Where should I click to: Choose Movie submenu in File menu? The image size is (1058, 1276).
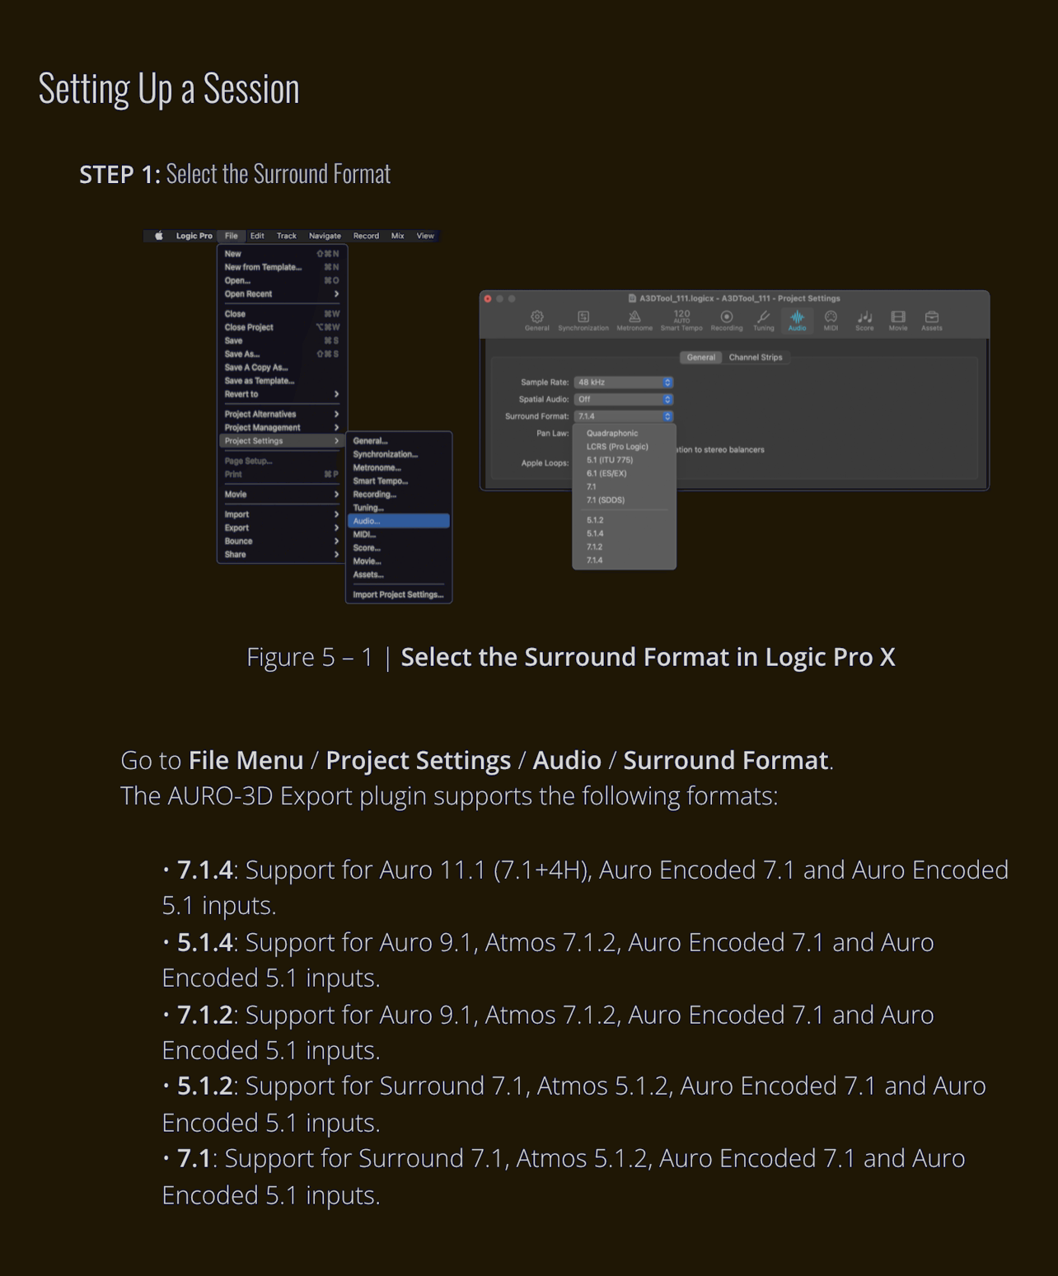[x=281, y=495]
